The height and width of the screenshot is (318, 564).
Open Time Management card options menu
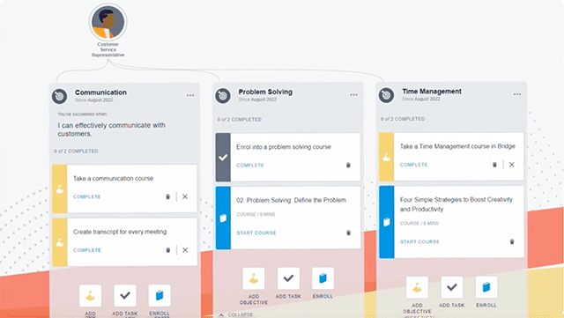[517, 94]
